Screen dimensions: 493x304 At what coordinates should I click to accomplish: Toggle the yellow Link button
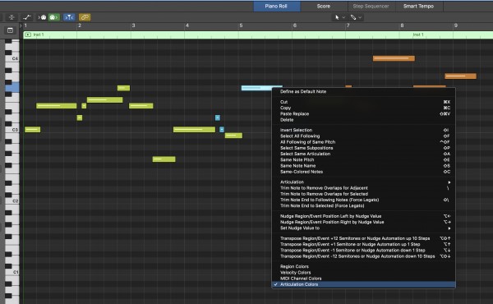tap(85, 17)
